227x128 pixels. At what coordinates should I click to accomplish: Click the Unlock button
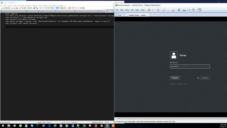[x=205, y=78]
